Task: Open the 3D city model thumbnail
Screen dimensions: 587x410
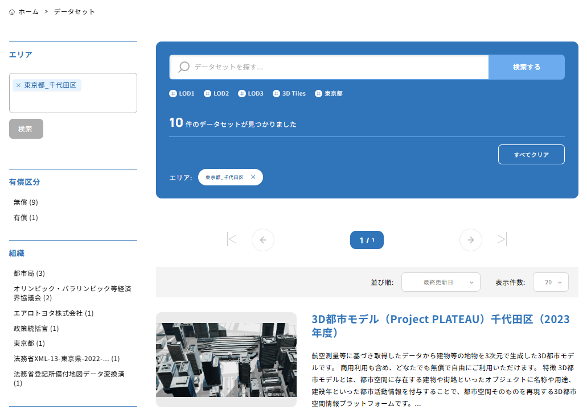Action: click(x=226, y=359)
